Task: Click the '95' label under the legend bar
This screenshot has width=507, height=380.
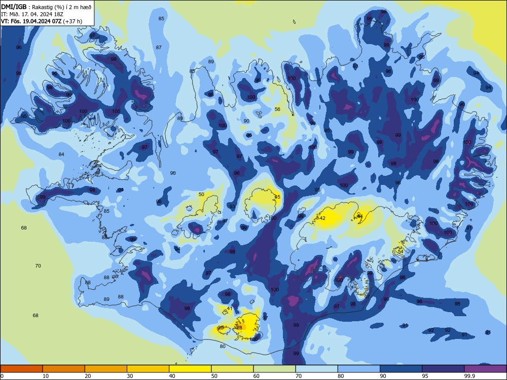Action: pos(425,376)
